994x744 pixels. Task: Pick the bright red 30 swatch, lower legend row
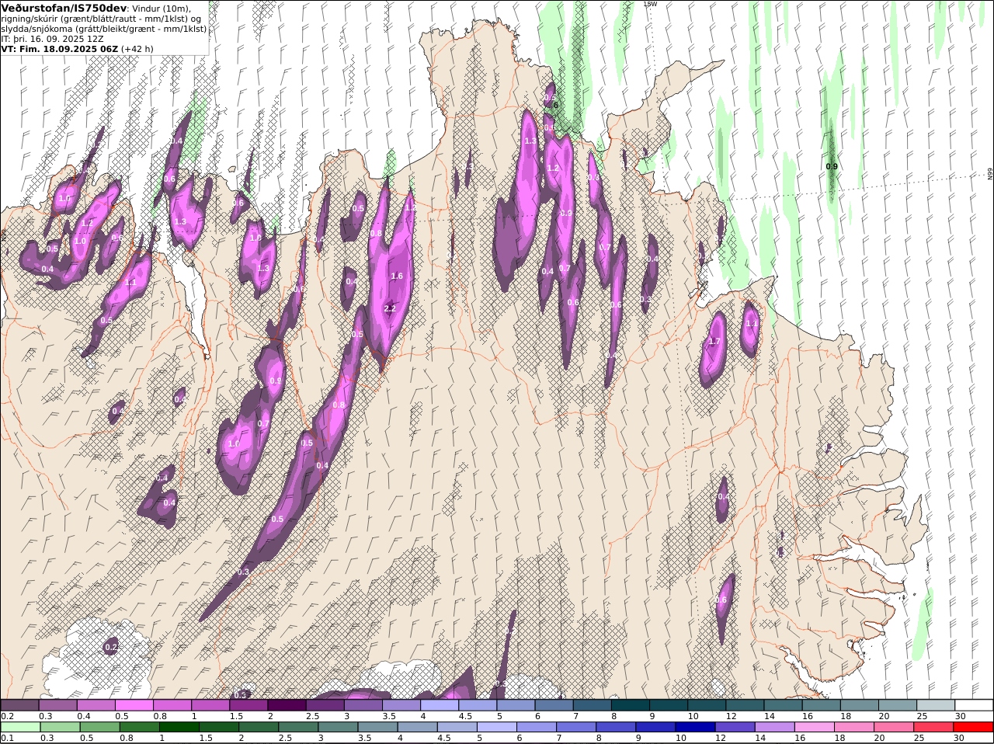point(974,727)
